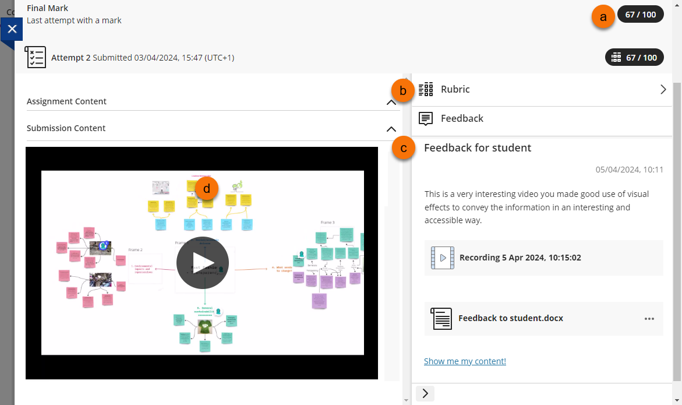The height and width of the screenshot is (405, 682).
Task: Click the down arrow on the submission scrollbar
Action: [x=406, y=400]
